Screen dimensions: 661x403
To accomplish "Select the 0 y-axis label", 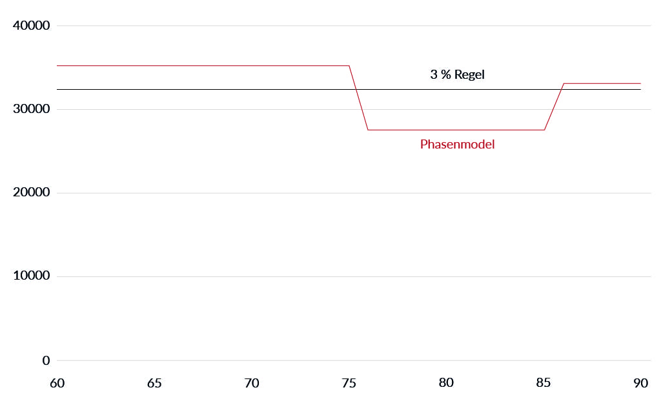I will [x=46, y=361].
